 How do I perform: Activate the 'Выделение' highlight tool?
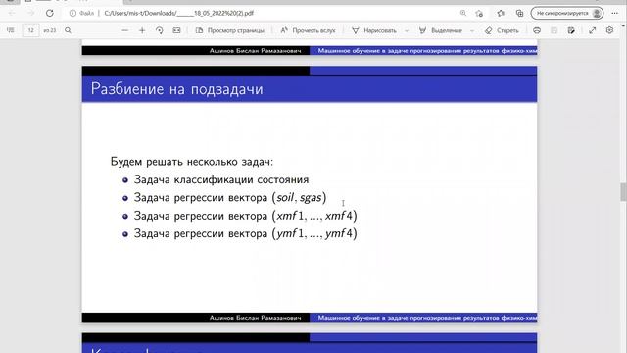tap(440, 30)
